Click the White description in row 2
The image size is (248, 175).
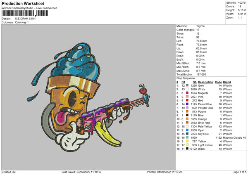(x=202, y=89)
